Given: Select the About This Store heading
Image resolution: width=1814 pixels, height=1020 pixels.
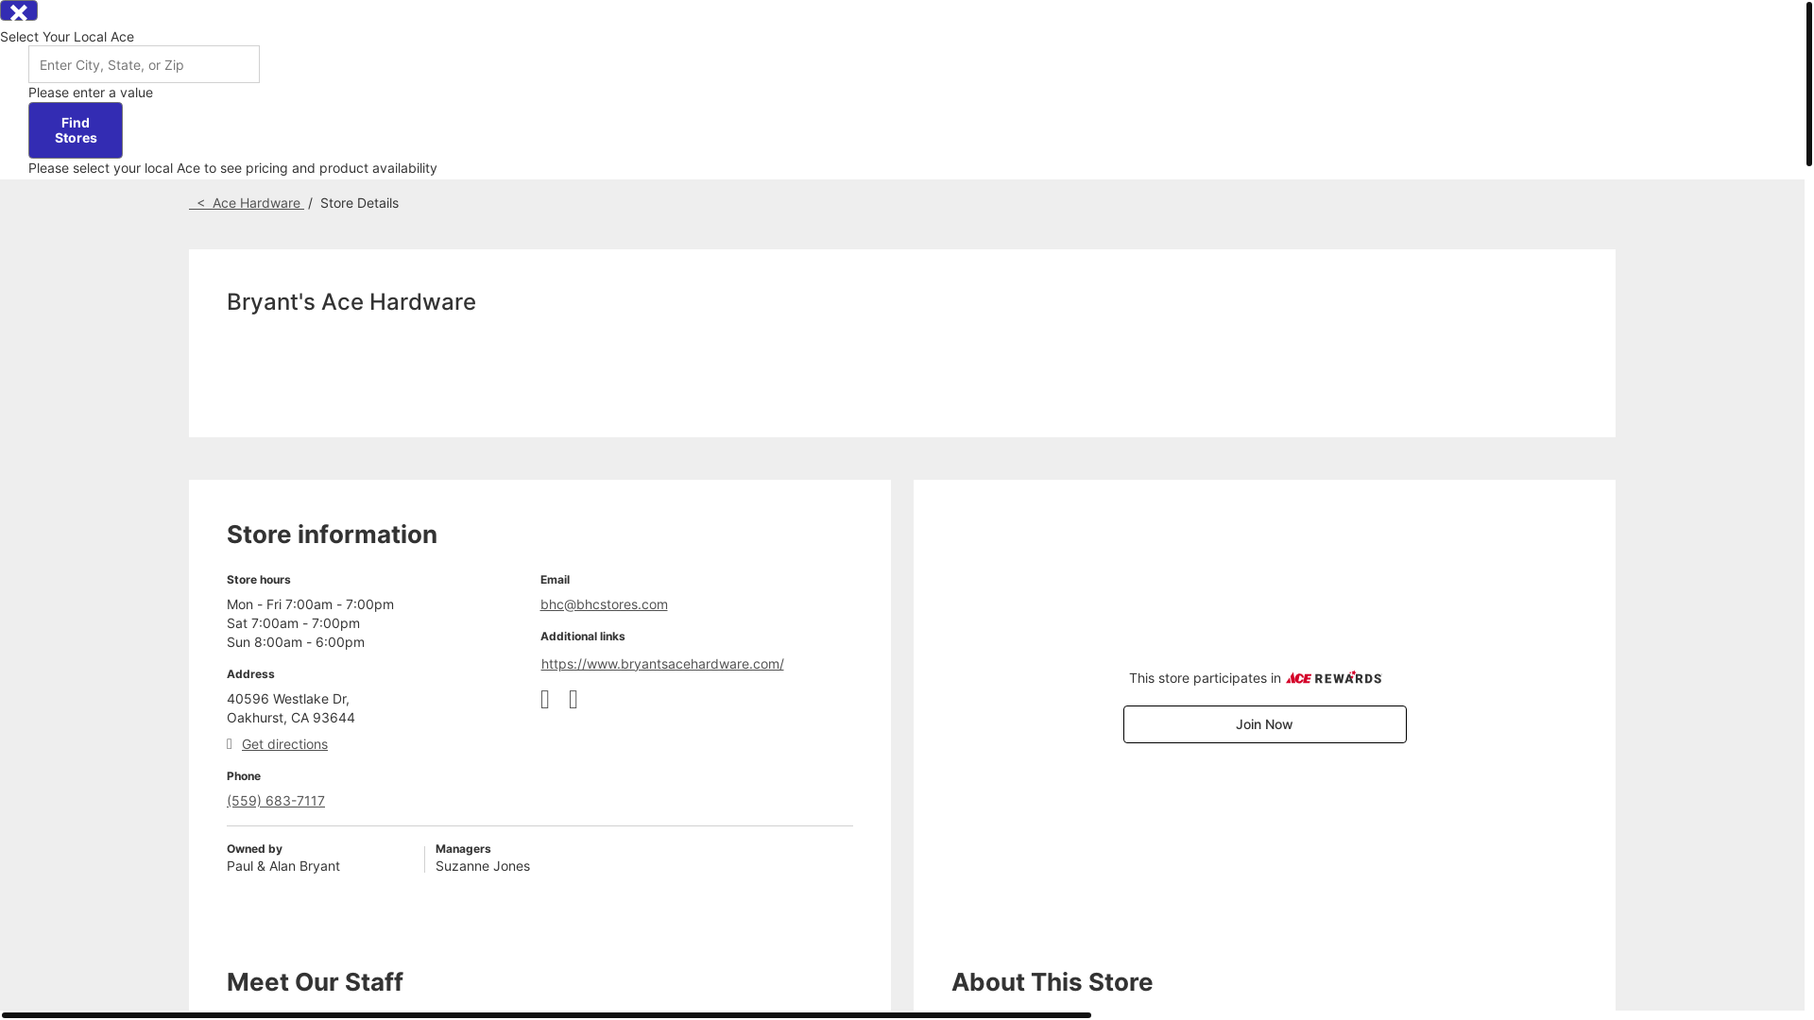Looking at the screenshot, I should coord(1052,982).
